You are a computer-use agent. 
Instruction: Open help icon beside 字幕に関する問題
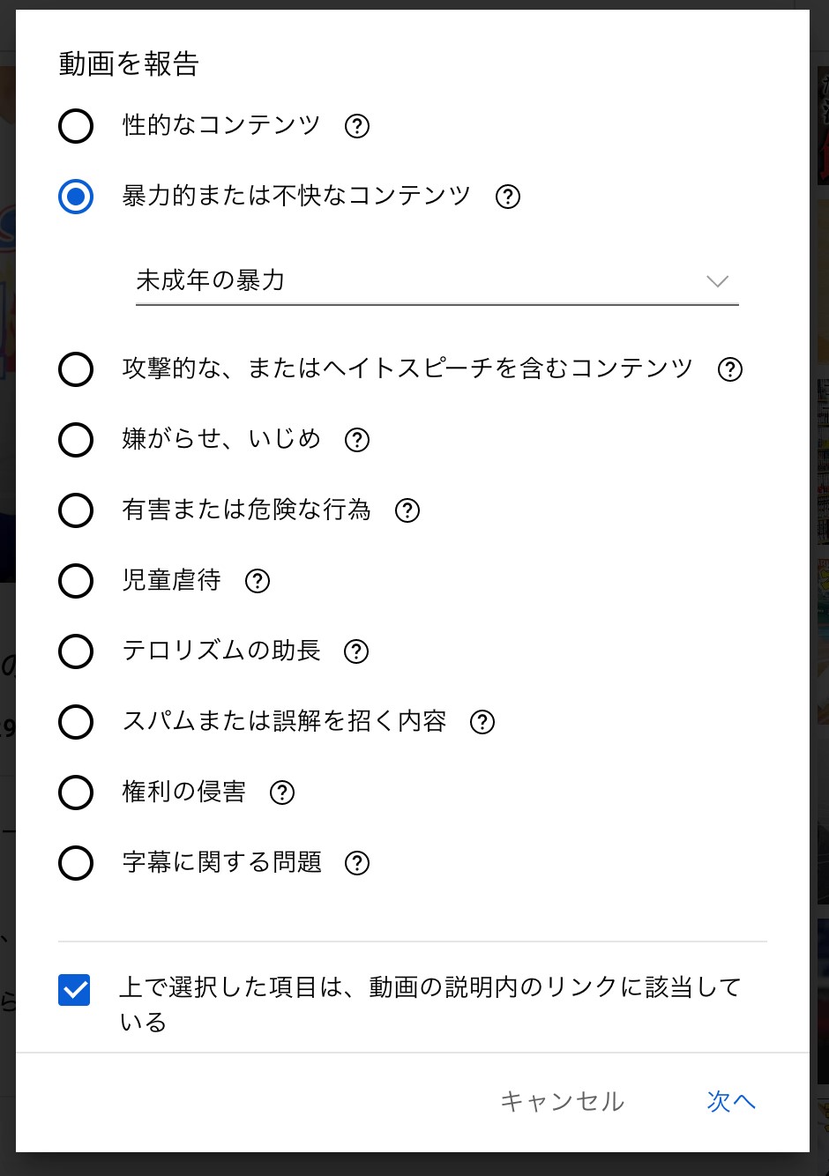coord(357,863)
